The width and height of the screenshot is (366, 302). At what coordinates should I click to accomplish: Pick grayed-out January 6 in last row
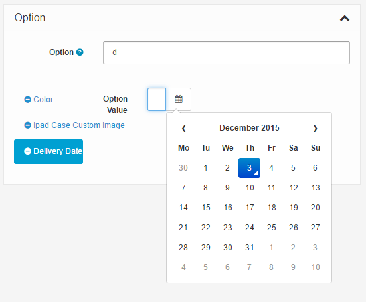(227, 267)
